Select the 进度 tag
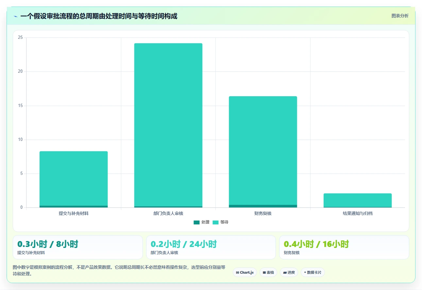The width and height of the screenshot is (422, 290). [289, 272]
